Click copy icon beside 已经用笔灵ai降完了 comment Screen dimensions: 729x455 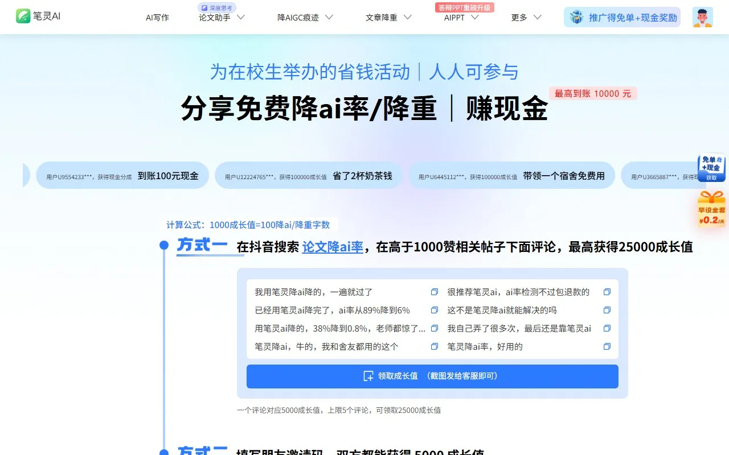click(435, 310)
